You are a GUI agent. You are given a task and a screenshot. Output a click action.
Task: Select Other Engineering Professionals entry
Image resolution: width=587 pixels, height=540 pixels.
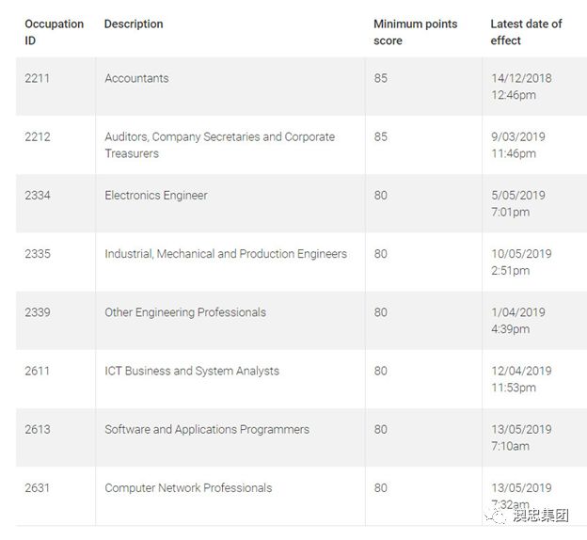point(185,312)
